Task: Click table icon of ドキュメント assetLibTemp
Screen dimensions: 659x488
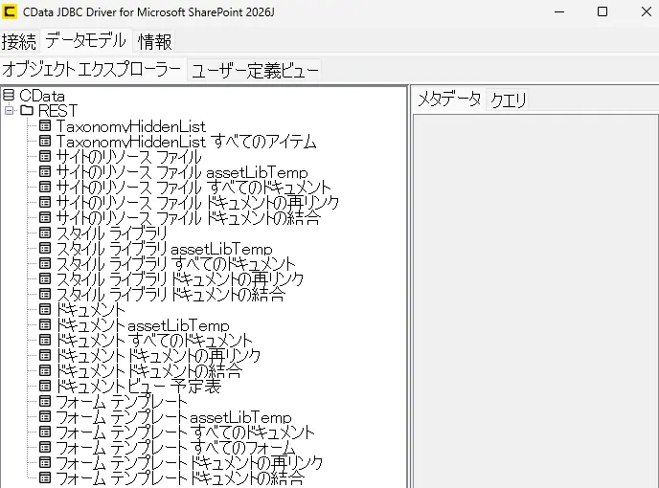Action: coord(45,324)
